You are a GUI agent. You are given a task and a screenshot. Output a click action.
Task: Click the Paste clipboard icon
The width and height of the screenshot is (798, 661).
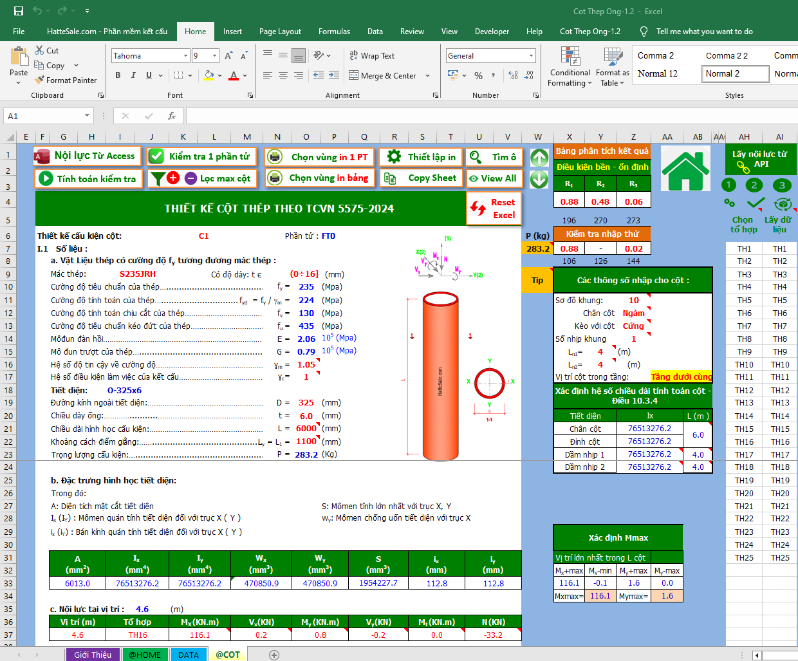tap(19, 57)
